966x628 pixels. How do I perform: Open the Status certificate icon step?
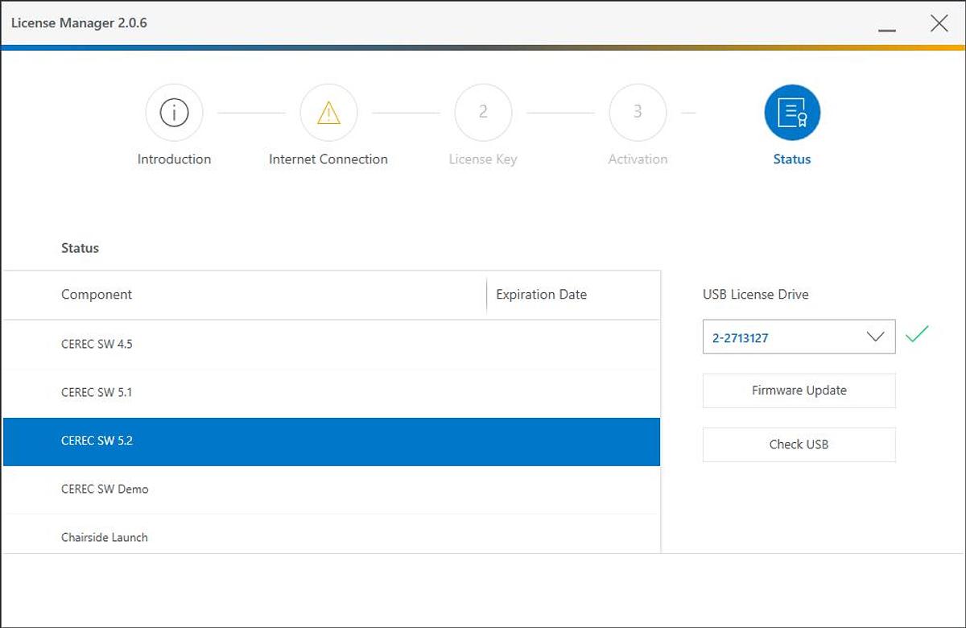(x=792, y=113)
